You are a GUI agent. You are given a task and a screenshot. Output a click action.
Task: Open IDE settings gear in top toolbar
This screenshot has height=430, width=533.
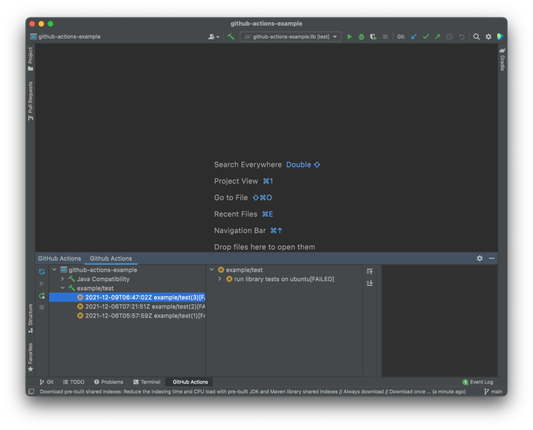(x=488, y=37)
